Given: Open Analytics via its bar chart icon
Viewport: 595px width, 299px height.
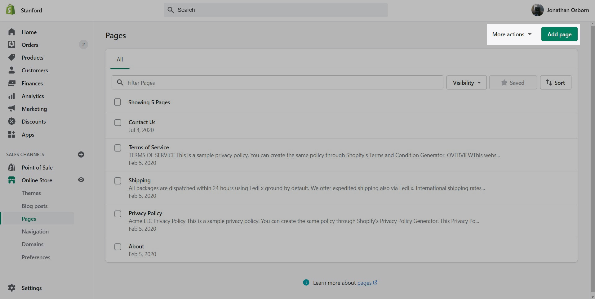Looking at the screenshot, I should 11,96.
